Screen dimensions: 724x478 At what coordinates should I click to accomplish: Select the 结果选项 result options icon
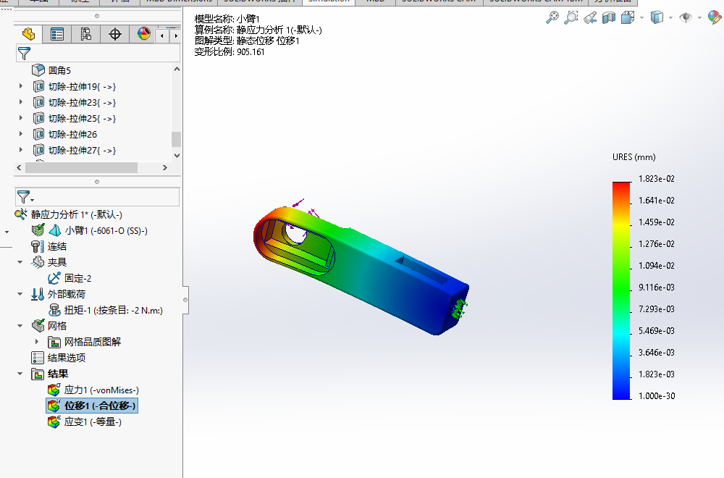click(38, 358)
